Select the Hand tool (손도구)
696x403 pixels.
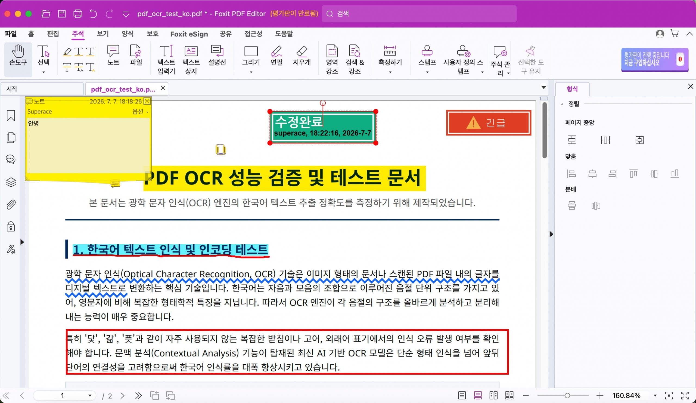click(18, 59)
